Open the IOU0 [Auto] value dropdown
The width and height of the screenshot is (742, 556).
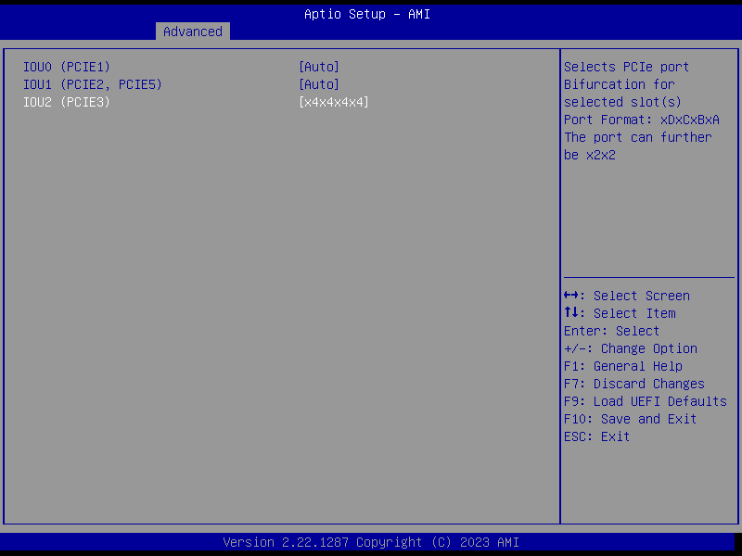coord(319,67)
